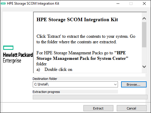
Task: Click the scroll down arrow in instructions pane
Action: [x=144, y=67]
